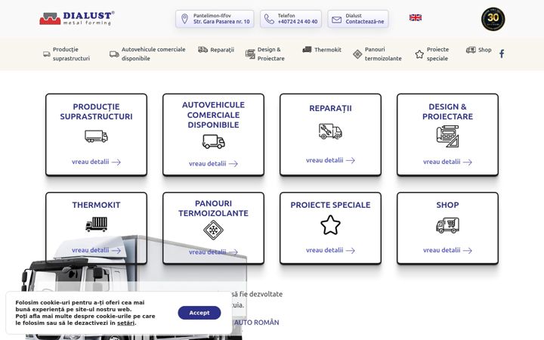
Task: Click the wrench truck icon in Reparații card
Action: tap(330, 131)
